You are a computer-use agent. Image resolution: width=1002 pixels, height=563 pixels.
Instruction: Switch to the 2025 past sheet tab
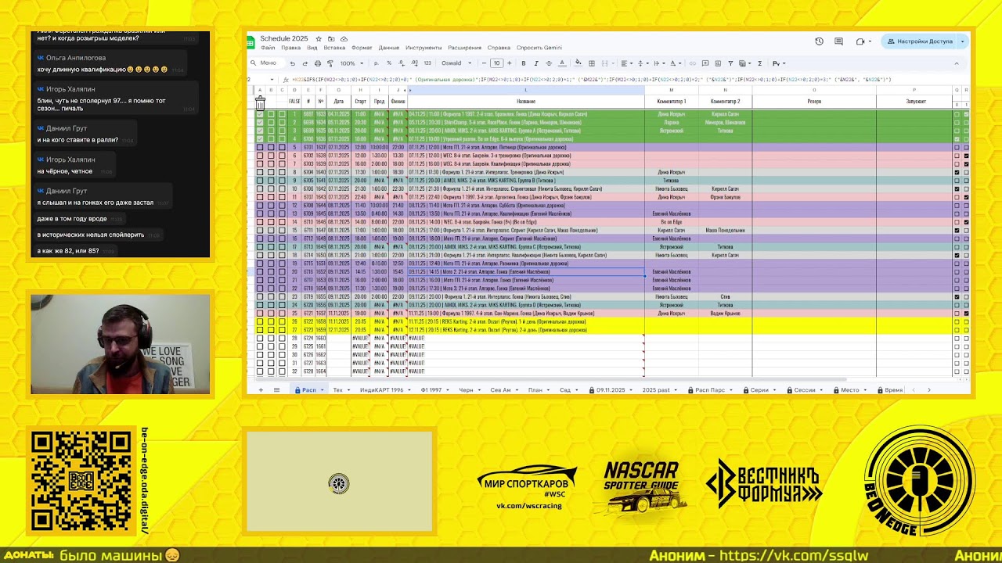coord(656,389)
